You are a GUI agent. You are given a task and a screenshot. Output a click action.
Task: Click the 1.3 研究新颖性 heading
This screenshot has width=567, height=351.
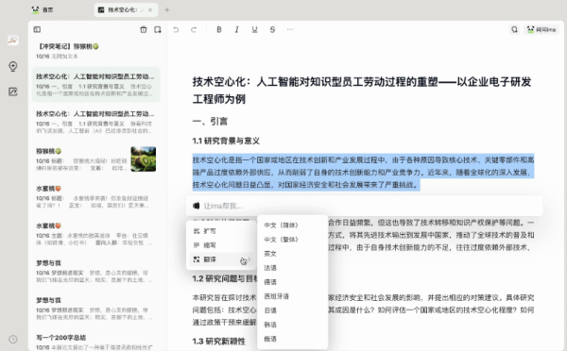(219, 342)
